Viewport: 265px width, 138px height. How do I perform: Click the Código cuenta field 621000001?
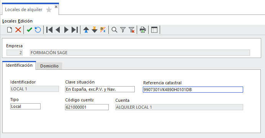[87, 107]
